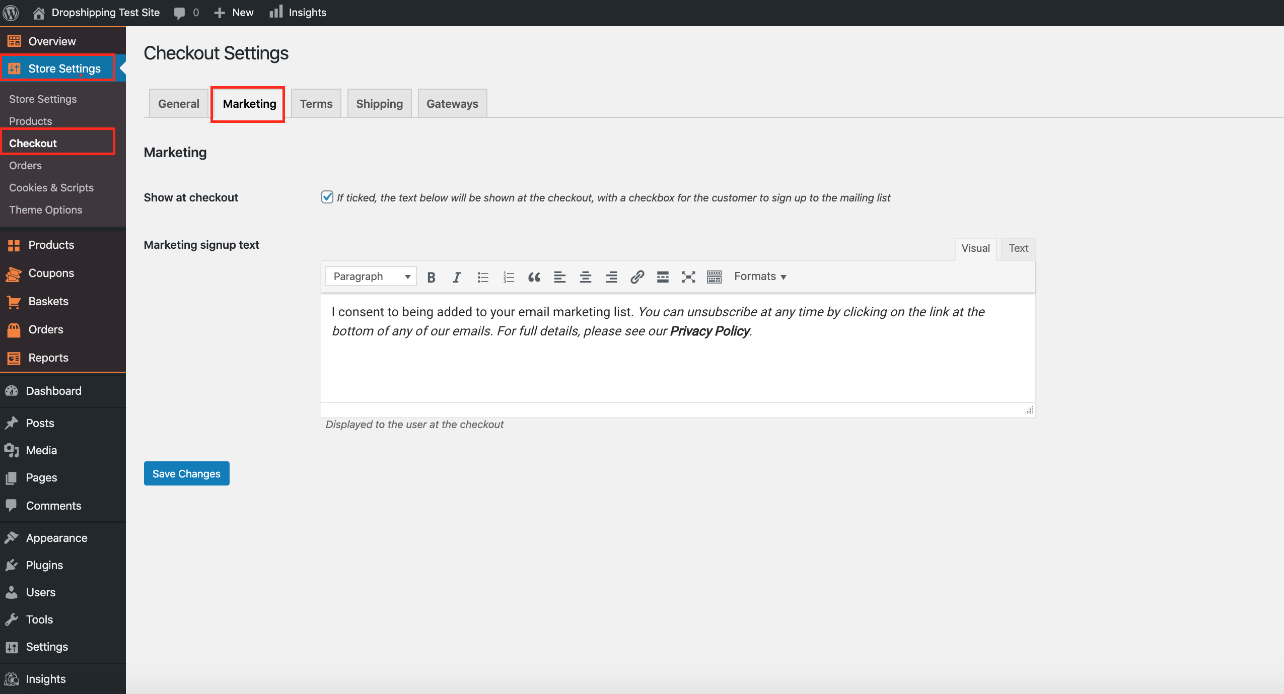Open the Shipping tab
The width and height of the screenshot is (1284, 694).
(379, 104)
